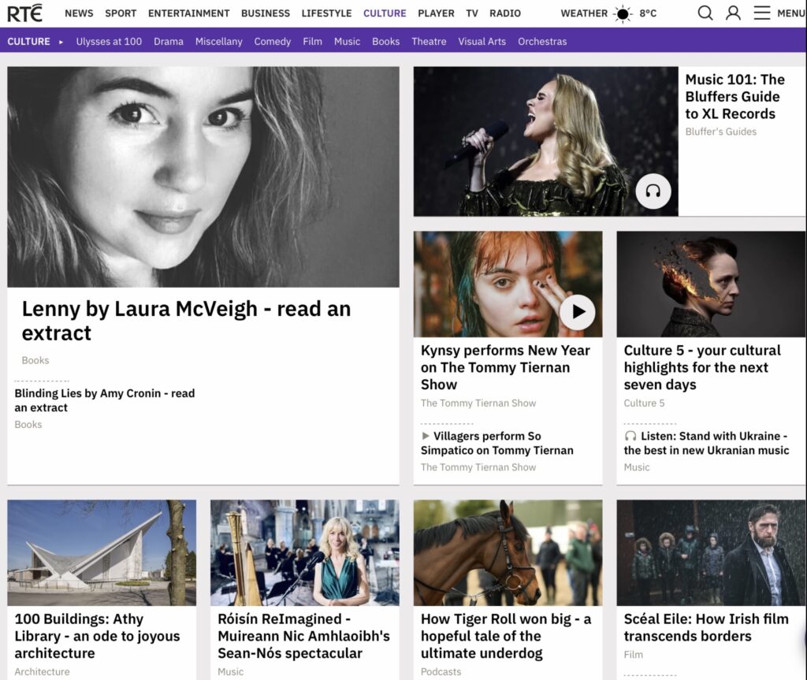Click Tommy Tiernan Show tag under Kynsy
Viewport: 807px width, 680px height.
click(478, 403)
